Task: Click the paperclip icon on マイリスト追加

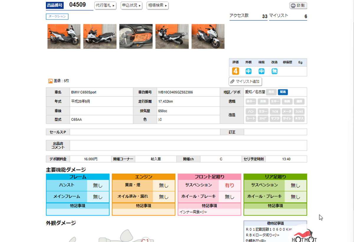Action: point(232,82)
